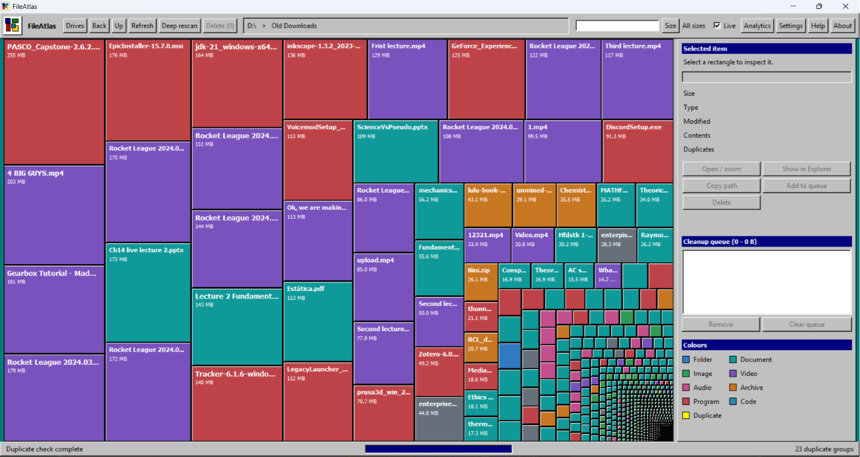Viewport: 860px width, 457px height.
Task: Select the Tracker-6.1.6-windo program rectangle
Action: 237,404
